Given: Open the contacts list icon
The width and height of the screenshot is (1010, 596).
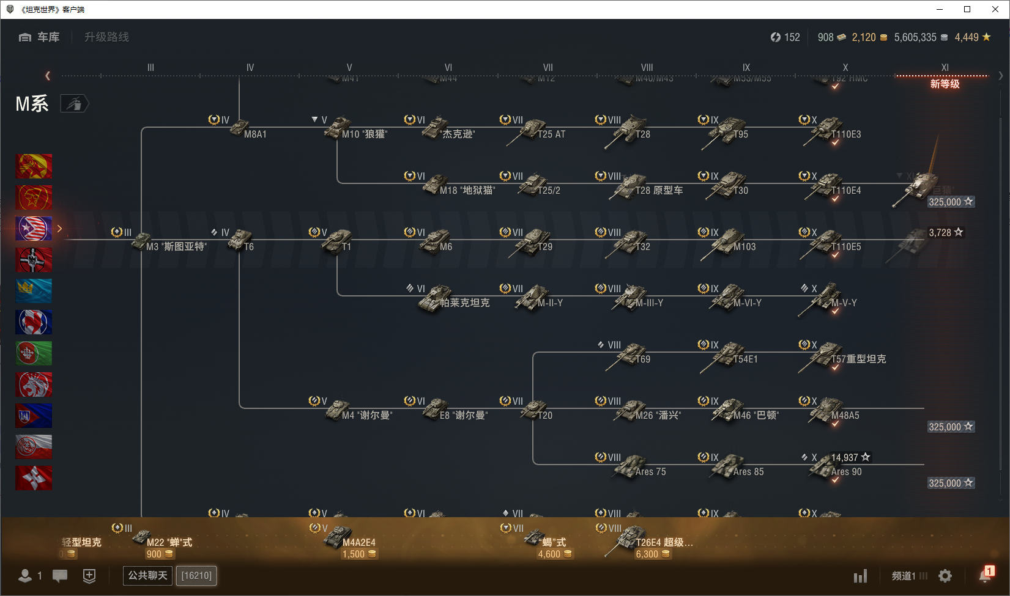Looking at the screenshot, I should tap(25, 576).
